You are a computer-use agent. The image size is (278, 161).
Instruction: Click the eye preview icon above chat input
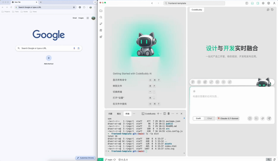point(224,82)
